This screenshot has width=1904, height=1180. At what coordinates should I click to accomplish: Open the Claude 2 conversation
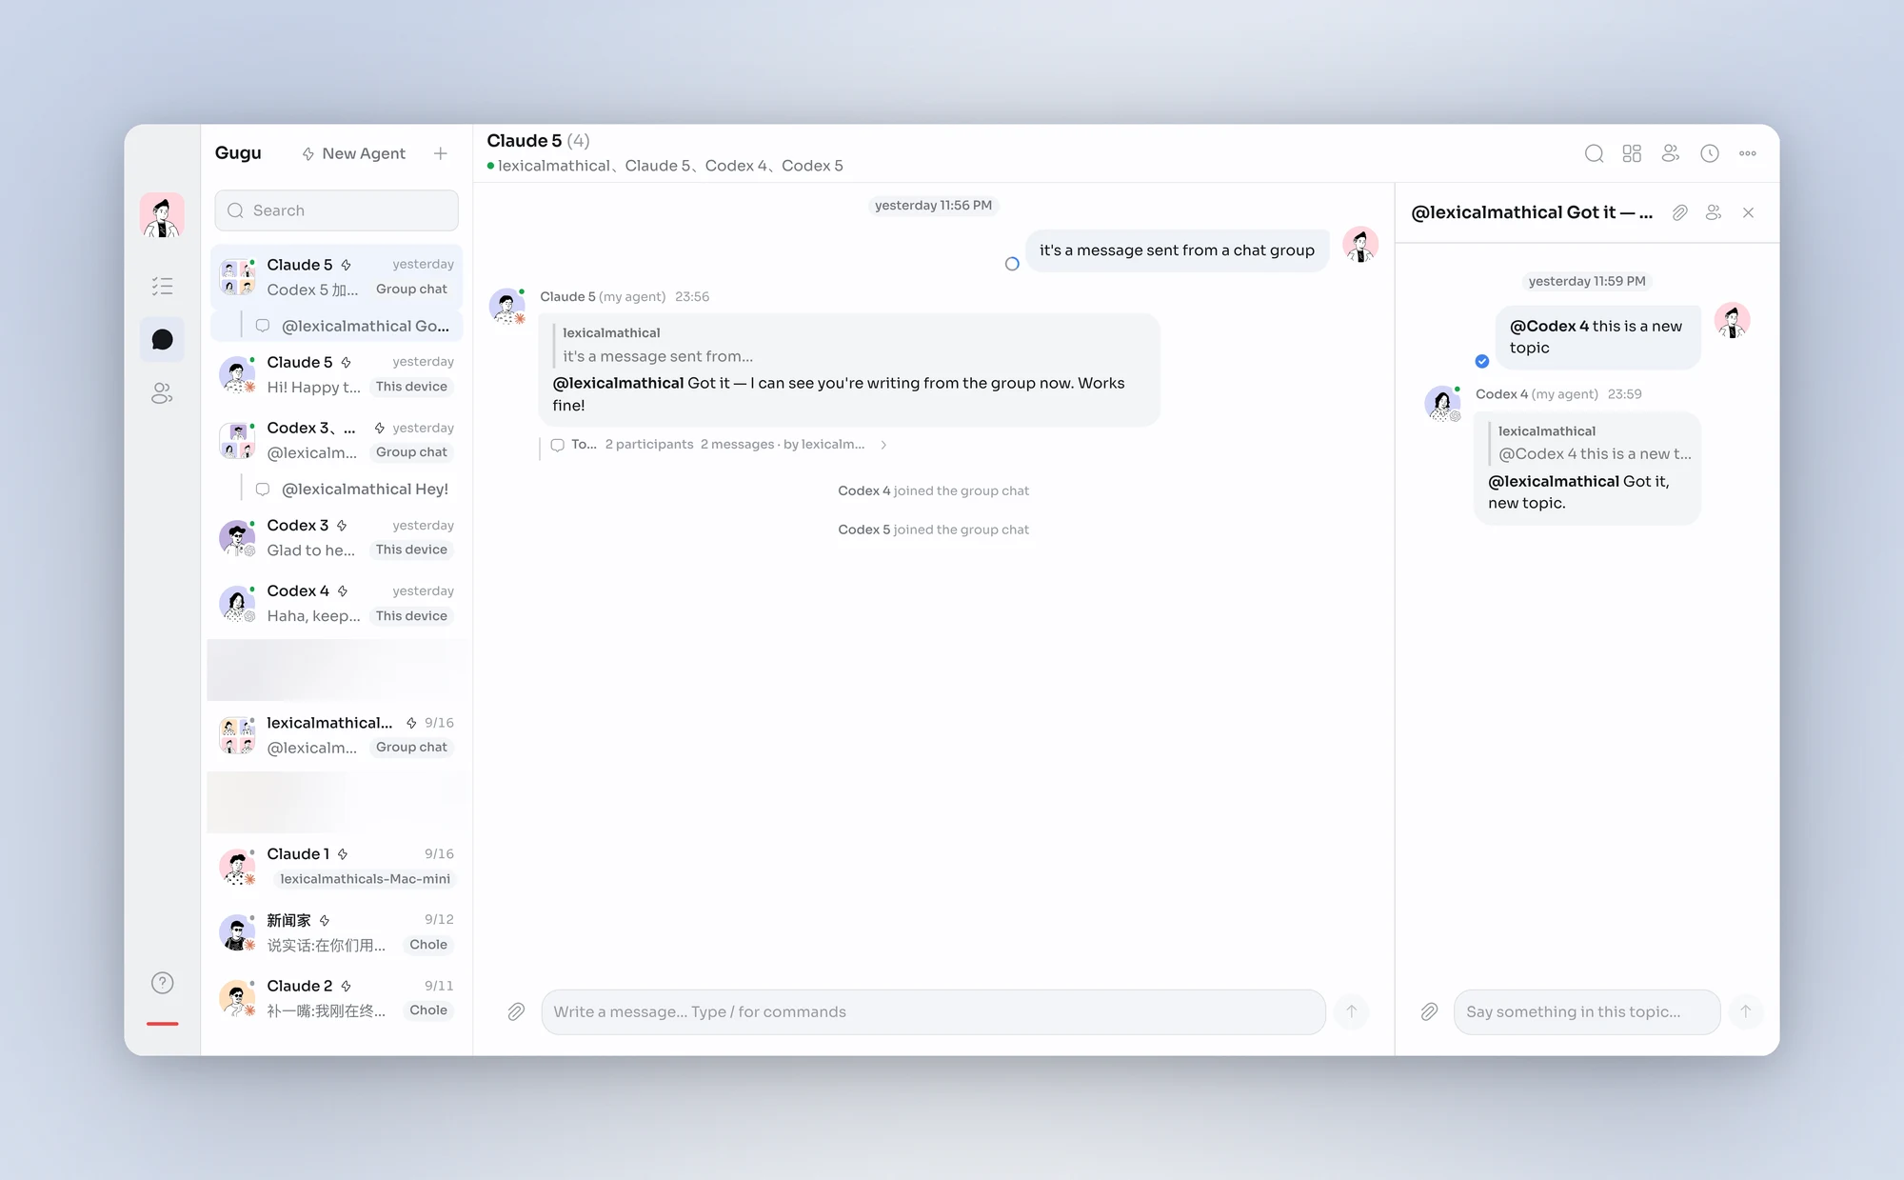pyautogui.click(x=336, y=998)
